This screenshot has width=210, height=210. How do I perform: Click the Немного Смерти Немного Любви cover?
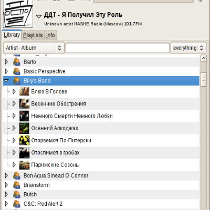click(x=24, y=116)
